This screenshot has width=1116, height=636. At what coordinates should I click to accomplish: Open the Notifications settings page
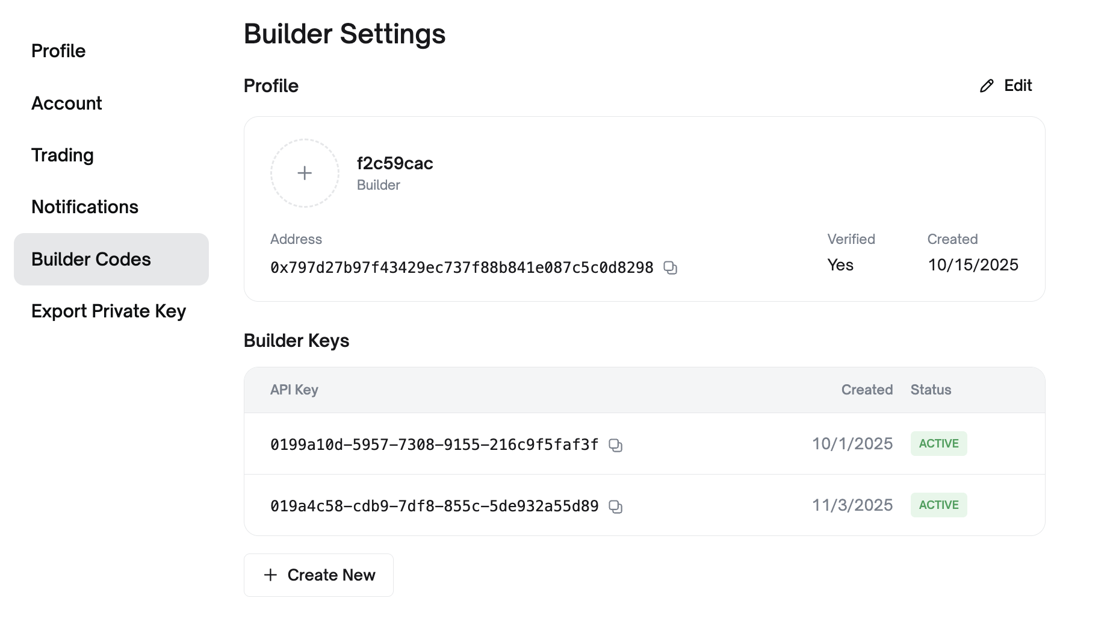(85, 207)
